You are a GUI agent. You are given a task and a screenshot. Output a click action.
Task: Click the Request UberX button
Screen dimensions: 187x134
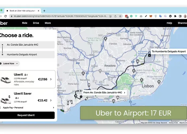pos(27,115)
